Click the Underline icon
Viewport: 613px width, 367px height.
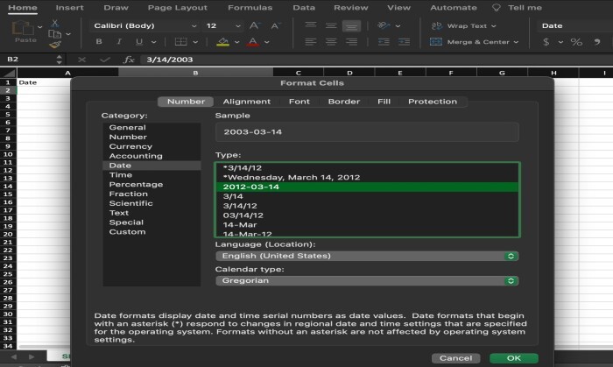pyautogui.click(x=139, y=41)
